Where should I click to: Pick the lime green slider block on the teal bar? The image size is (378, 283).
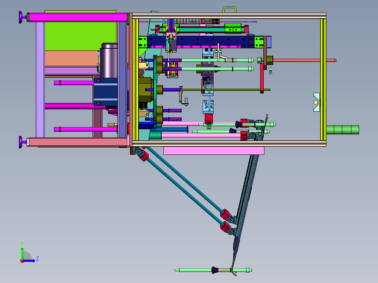tap(233, 28)
